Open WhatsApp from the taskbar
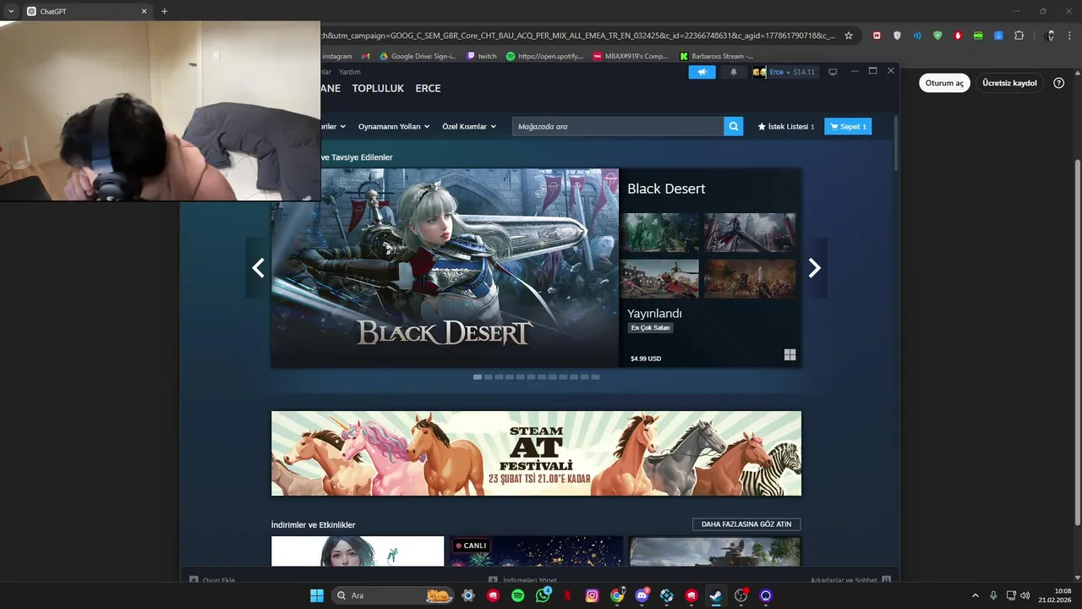The width and height of the screenshot is (1082, 609). 543,595
